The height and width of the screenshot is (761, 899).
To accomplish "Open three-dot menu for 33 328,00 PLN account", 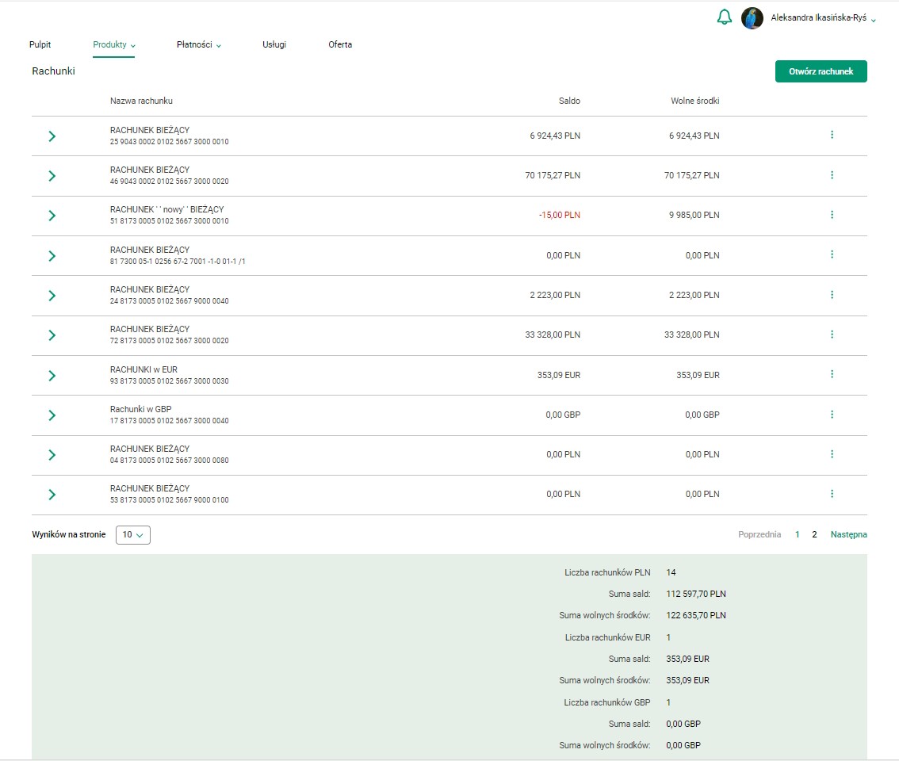I will [x=832, y=335].
